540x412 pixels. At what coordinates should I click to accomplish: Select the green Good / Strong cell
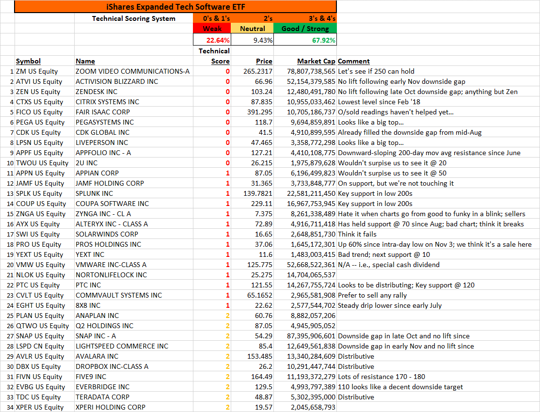(305, 29)
